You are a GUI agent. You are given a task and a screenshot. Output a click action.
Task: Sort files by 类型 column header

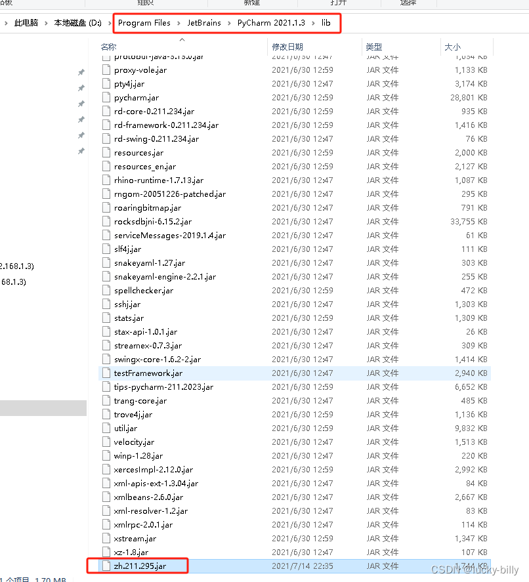[374, 47]
